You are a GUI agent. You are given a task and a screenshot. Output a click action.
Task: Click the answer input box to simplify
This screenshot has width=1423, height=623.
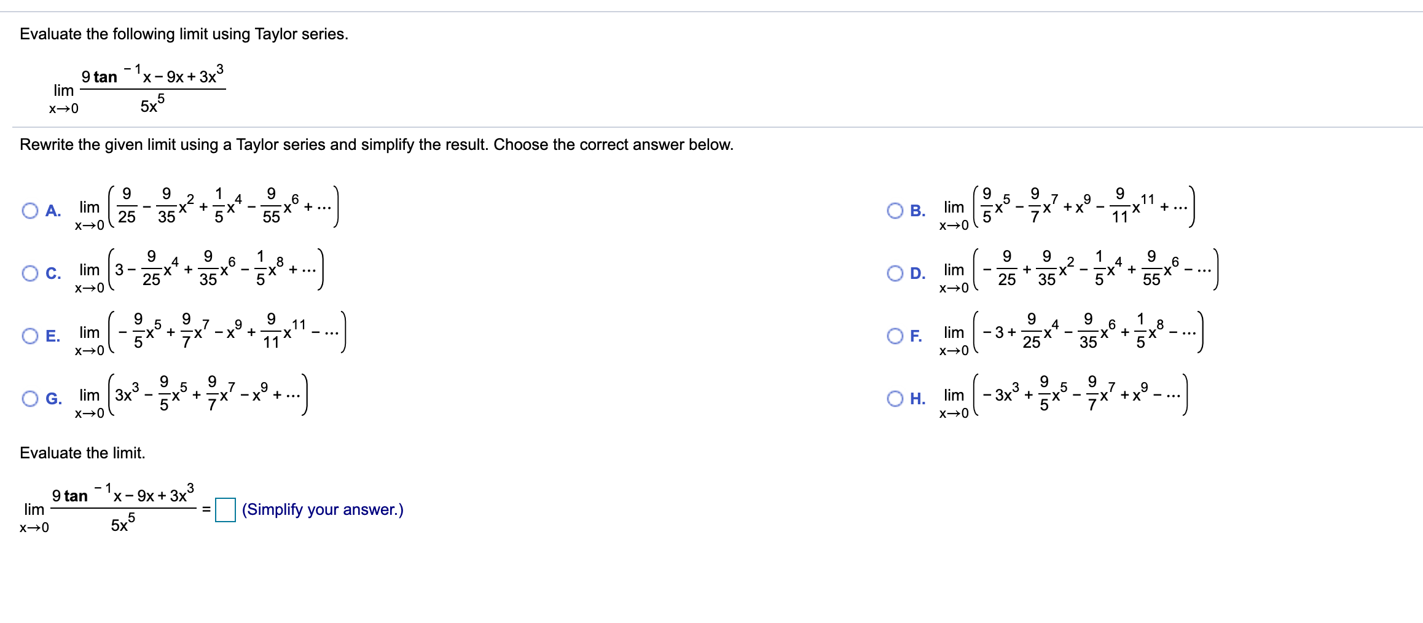point(225,509)
